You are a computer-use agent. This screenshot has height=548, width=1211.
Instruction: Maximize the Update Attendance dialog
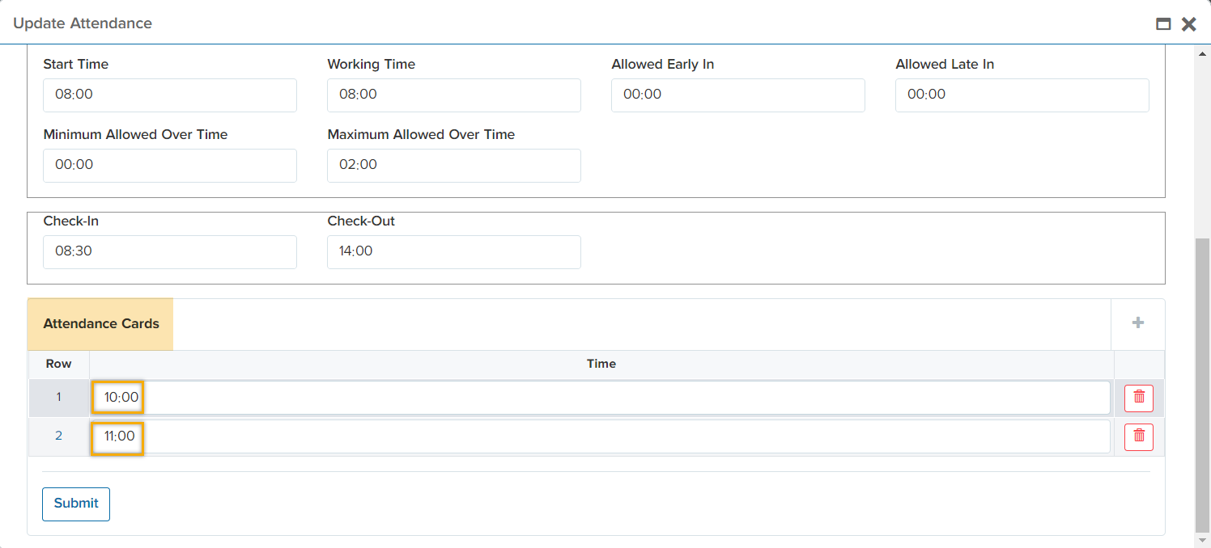click(1163, 24)
